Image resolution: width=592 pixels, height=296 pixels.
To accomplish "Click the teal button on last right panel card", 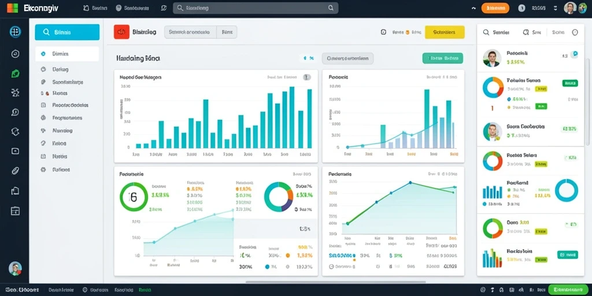I will [x=568, y=255].
